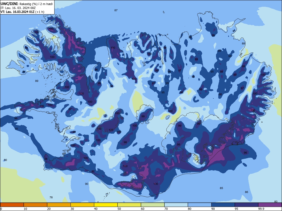Screen dimensions: 282x211
Task: Click the UWC/DINI Rakastig title text
Action: point(27,4)
